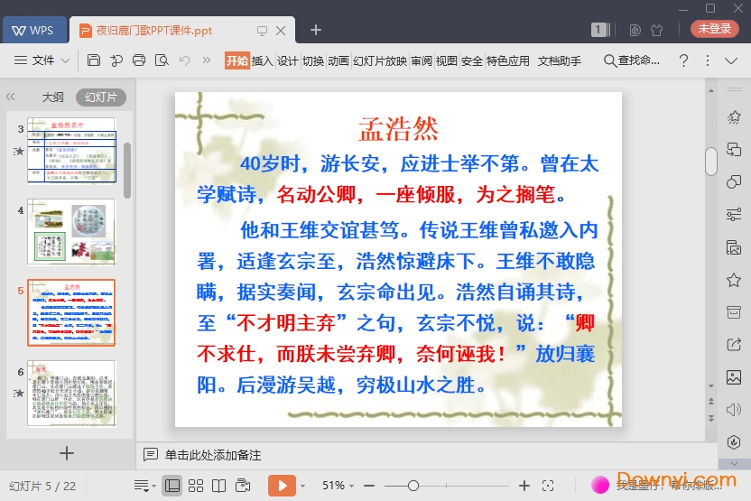751x501 pixels.
Task: Expand the 文件 menu dropdown arrow
Action: coord(66,61)
